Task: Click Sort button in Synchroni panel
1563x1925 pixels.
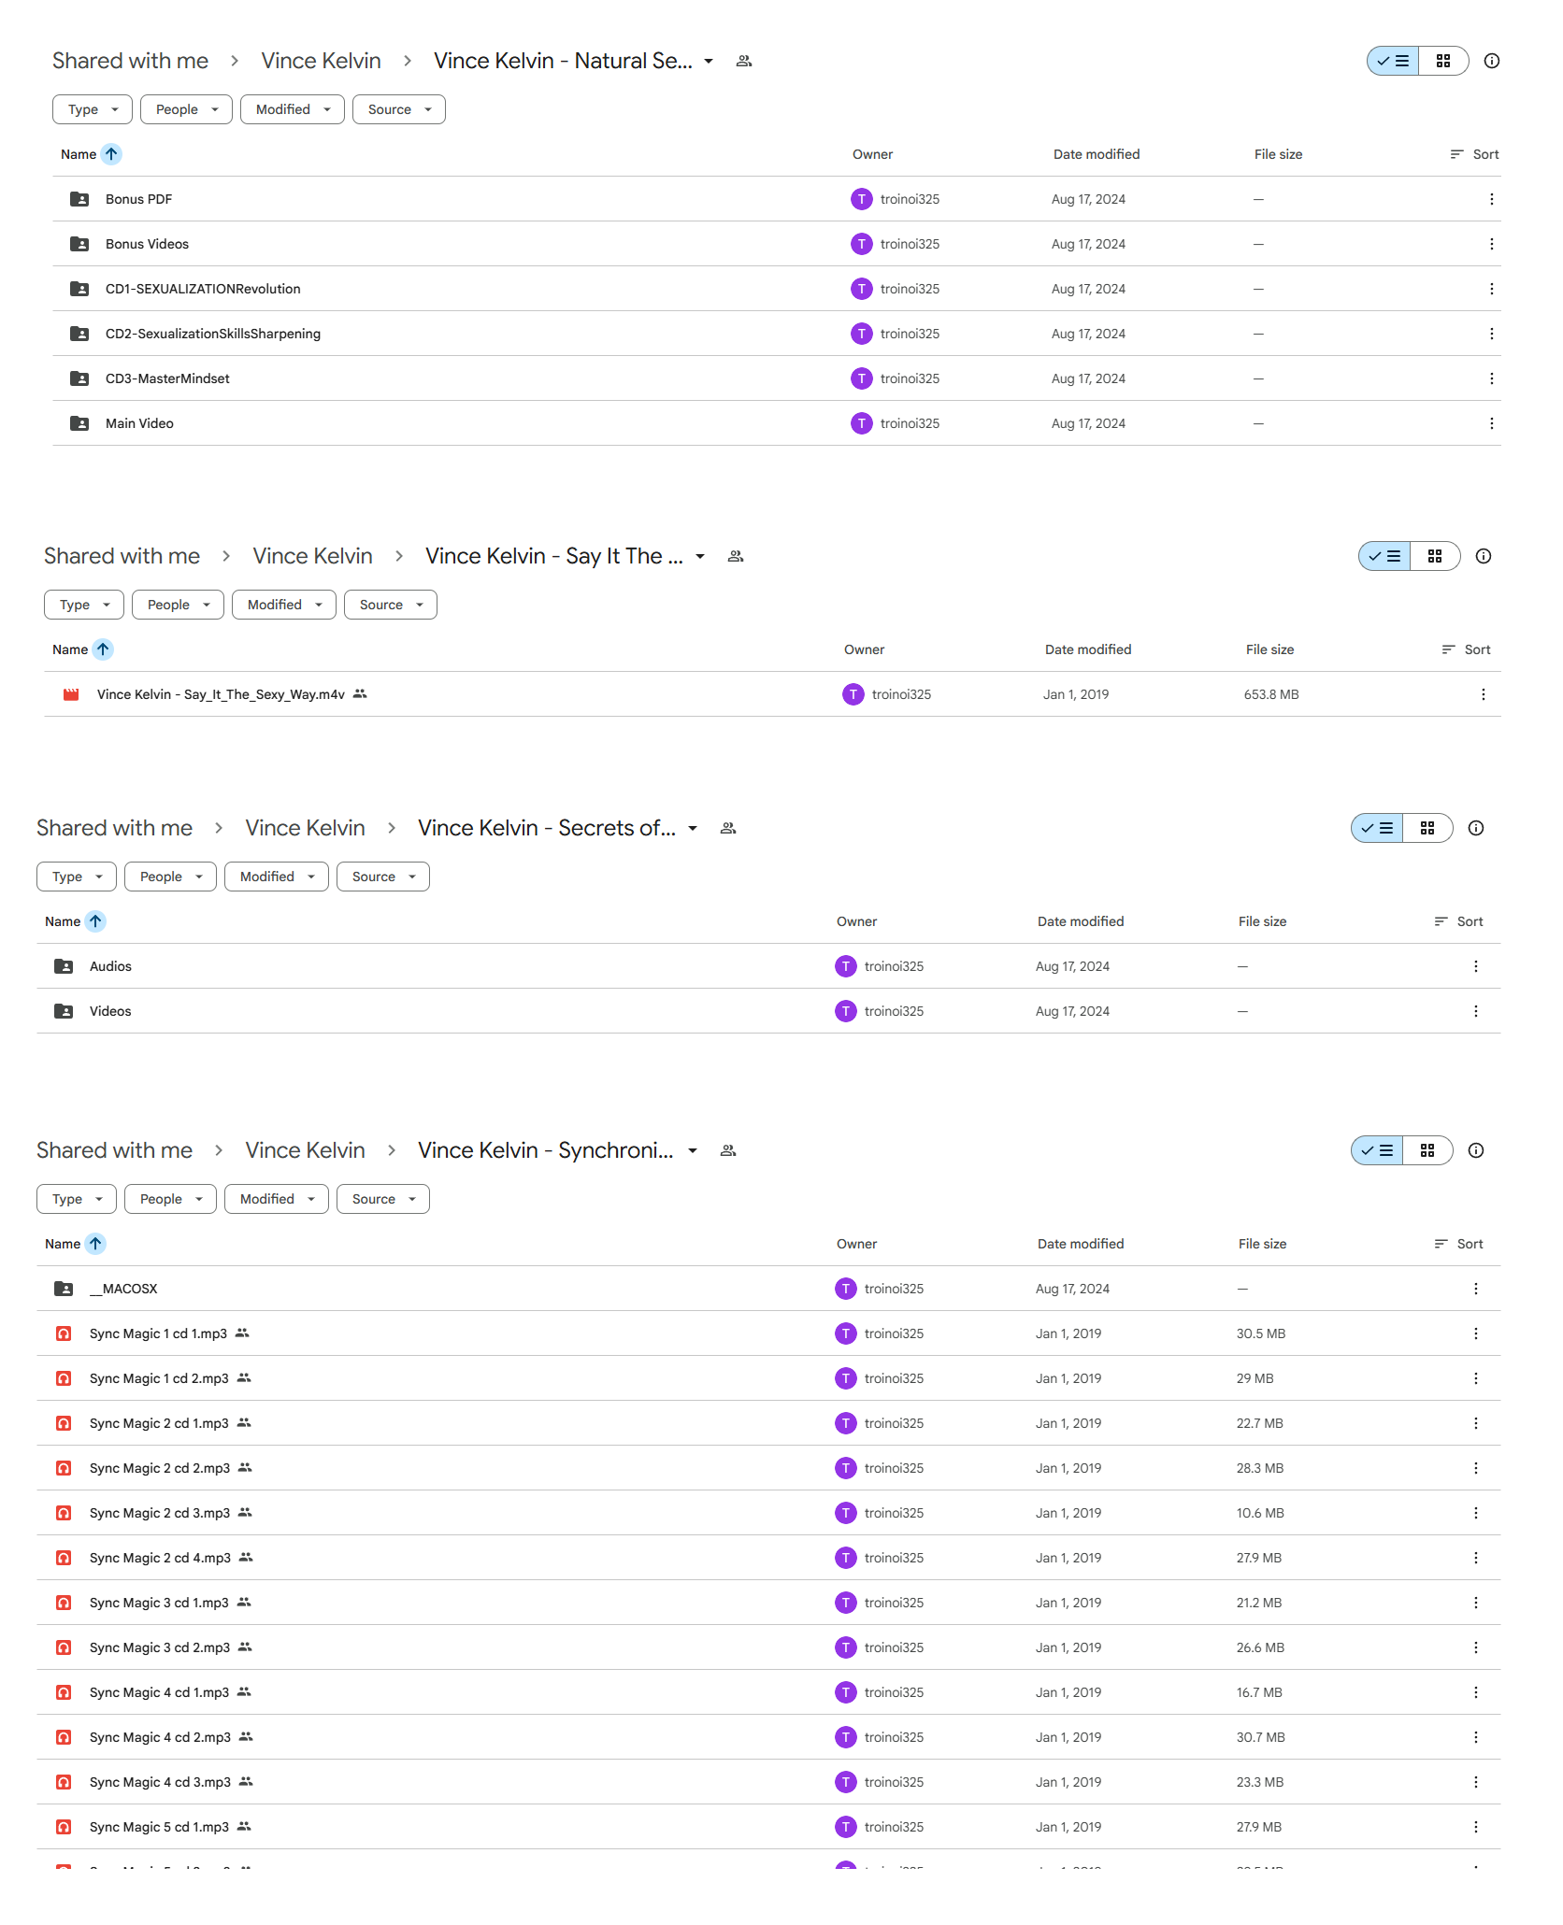Action: pyautogui.click(x=1458, y=1244)
